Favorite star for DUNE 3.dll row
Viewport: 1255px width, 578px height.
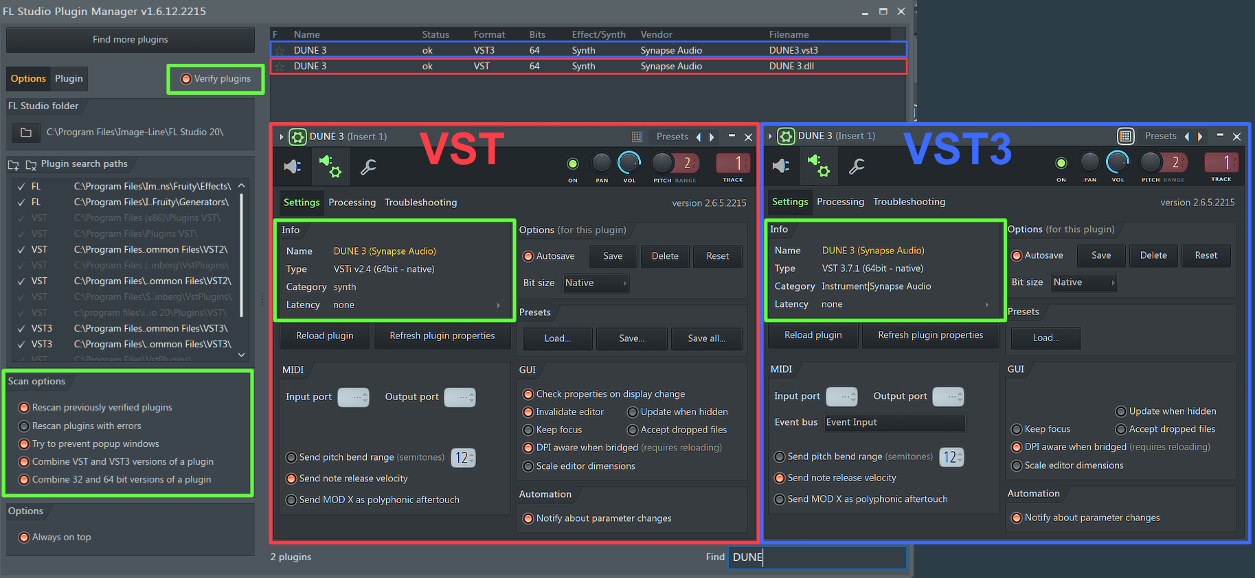280,66
